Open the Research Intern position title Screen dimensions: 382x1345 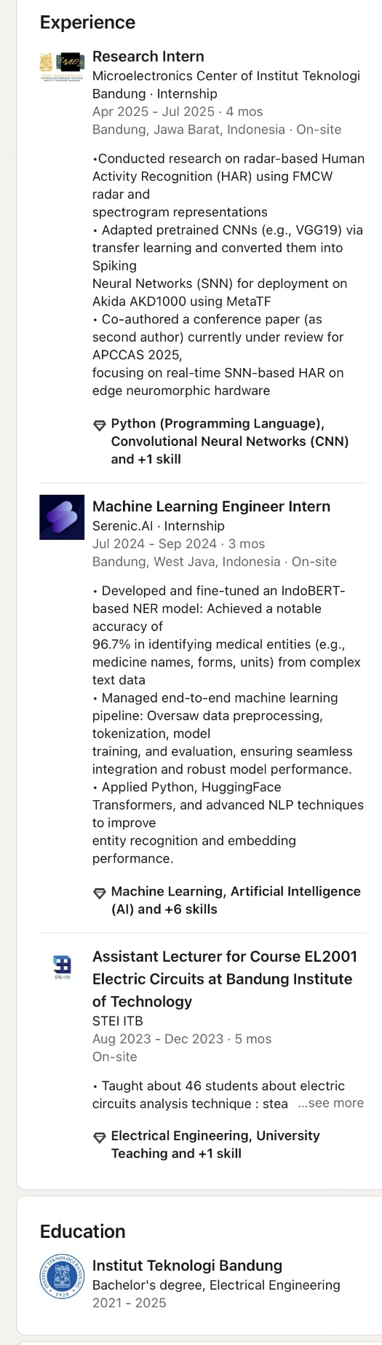coord(148,57)
